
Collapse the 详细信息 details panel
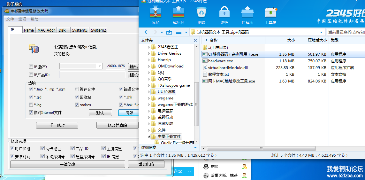tap(195, 148)
